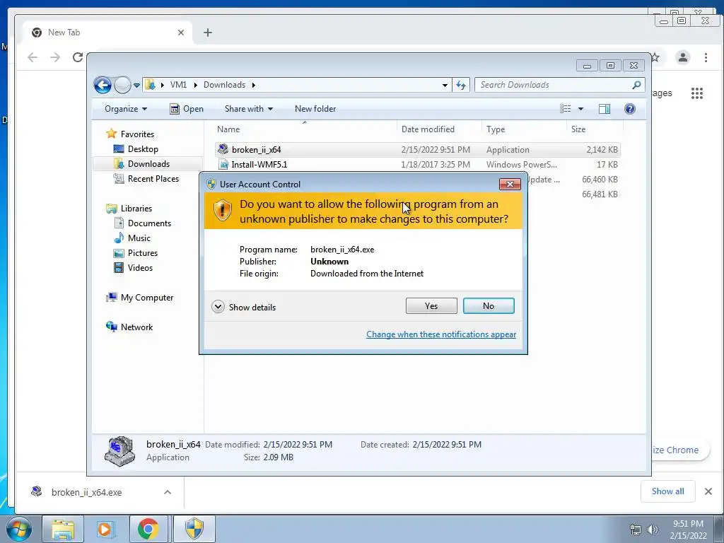Viewport: 724px width, 543px height.
Task: Click No in User Account Control dialog
Action: coord(489,305)
